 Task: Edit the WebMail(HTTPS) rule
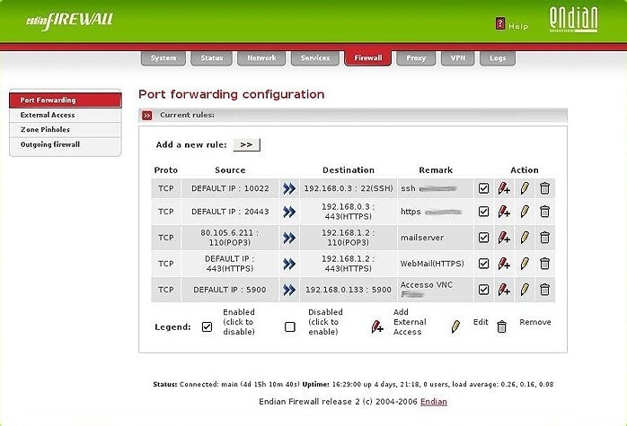pyautogui.click(x=525, y=264)
